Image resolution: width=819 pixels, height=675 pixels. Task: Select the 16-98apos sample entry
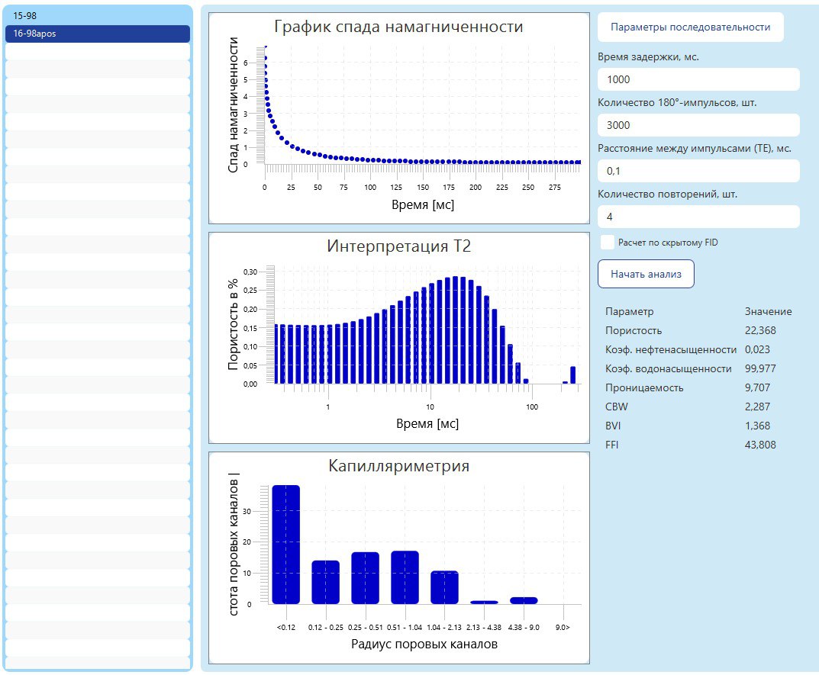pos(97,34)
